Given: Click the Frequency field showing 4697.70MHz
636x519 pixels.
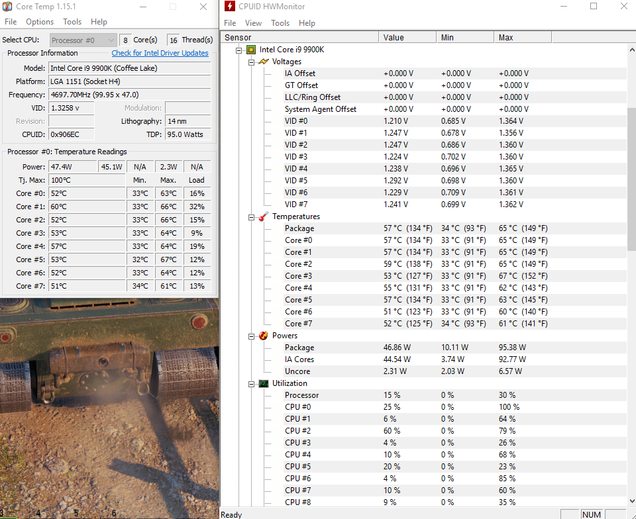Looking at the screenshot, I should pos(130,95).
